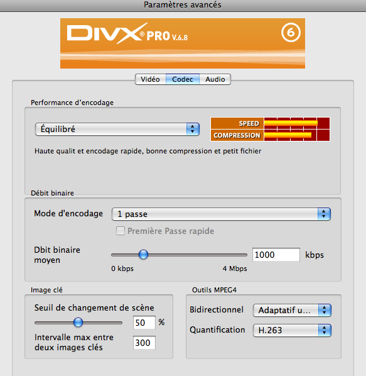This screenshot has height=376, width=366.
Task: Open the Équilibré performance dropdown
Action: point(117,130)
